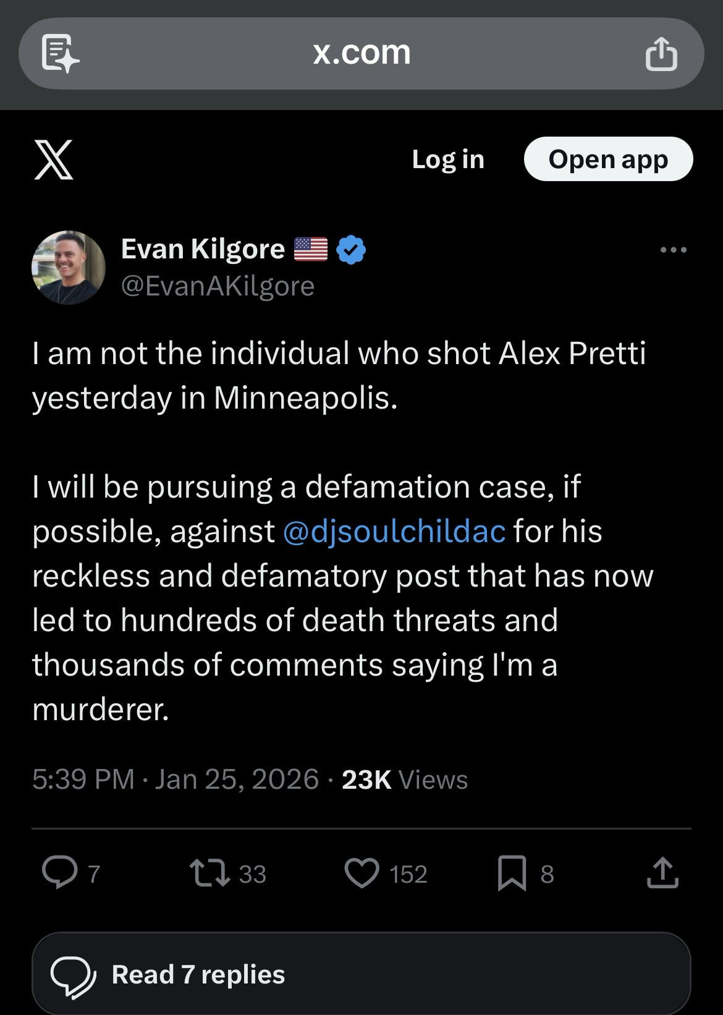Viewport: 723px width, 1015px height.
Task: Tap the reply speech bubble icon
Action: click(59, 873)
